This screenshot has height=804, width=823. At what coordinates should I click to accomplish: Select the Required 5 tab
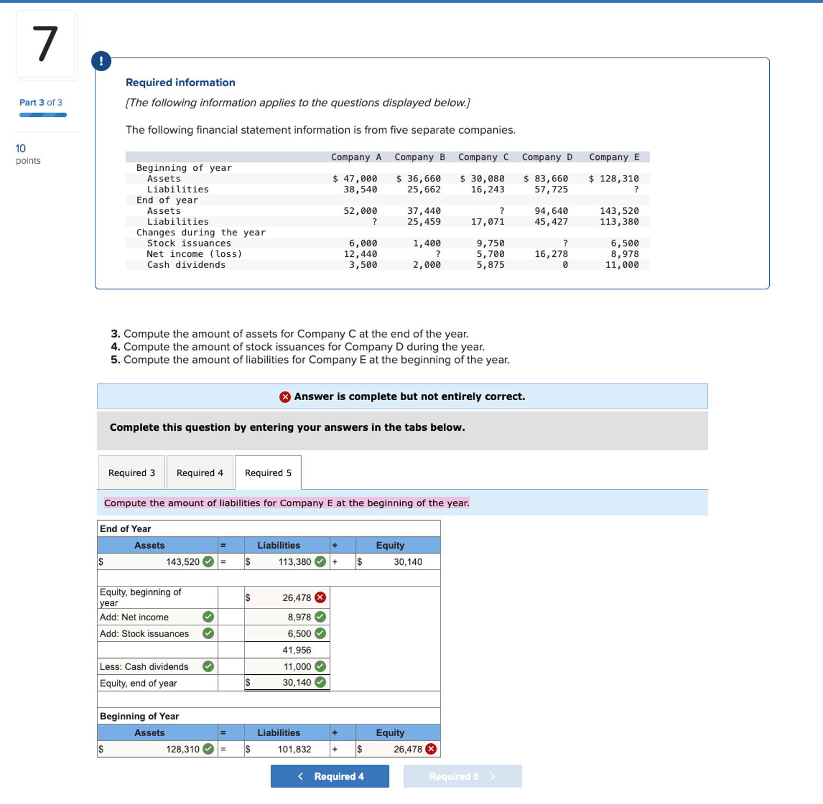(x=268, y=472)
